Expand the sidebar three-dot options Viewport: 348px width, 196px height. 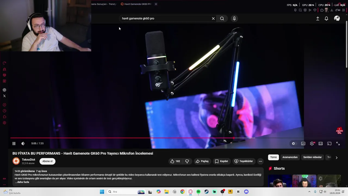(x=4, y=184)
